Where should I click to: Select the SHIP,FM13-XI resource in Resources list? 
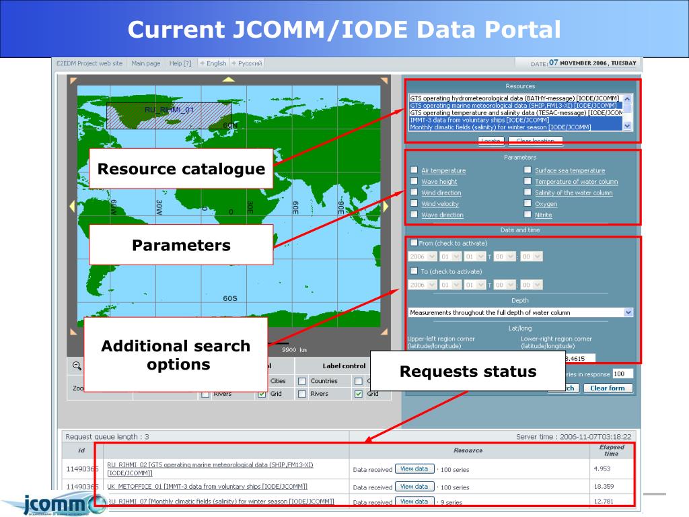pos(516,106)
